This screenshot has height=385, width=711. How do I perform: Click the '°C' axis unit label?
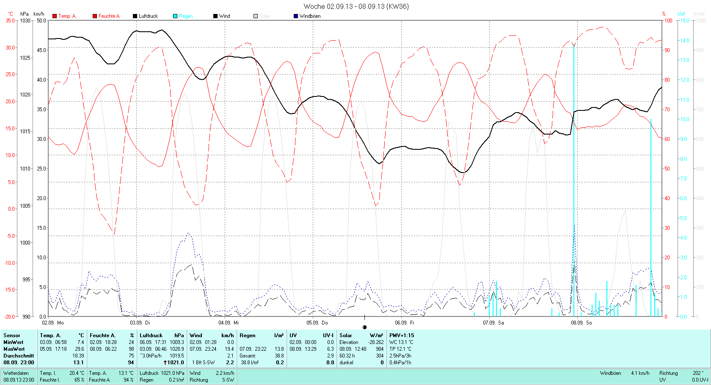11,14
